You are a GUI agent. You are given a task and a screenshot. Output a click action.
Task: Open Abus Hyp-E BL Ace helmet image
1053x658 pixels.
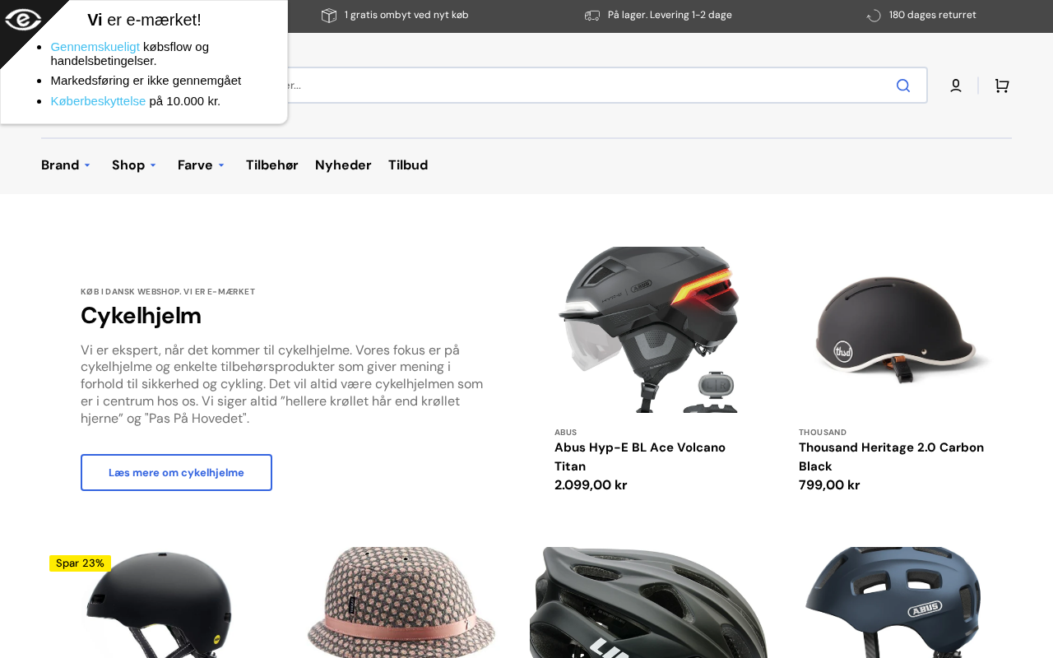tap(650, 330)
